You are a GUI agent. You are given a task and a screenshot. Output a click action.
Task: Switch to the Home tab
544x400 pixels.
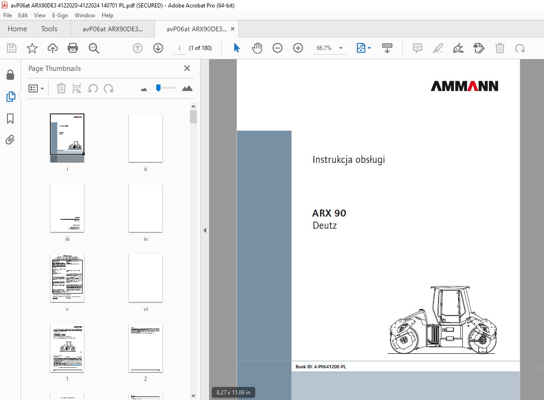pyautogui.click(x=17, y=29)
